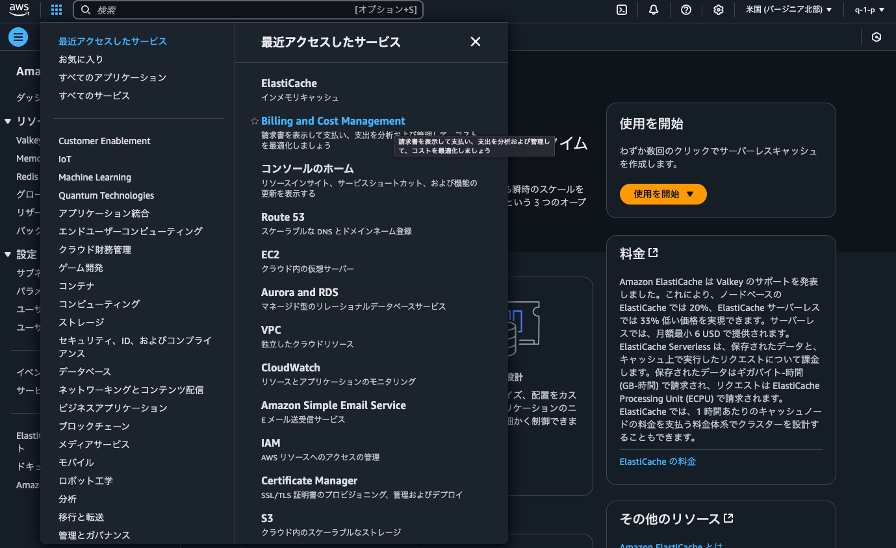Follow the ElastiCache の料金 link
Image resolution: width=896 pixels, height=548 pixels.
tap(658, 462)
